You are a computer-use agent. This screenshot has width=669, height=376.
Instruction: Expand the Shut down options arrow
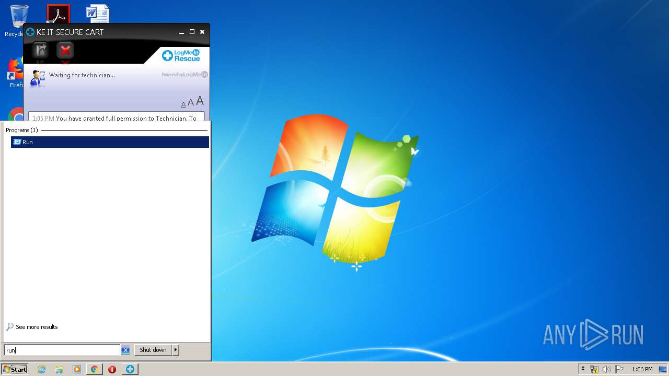click(x=176, y=350)
